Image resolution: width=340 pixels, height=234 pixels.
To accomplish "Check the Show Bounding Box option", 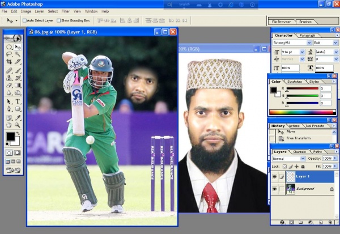I will tap(59, 20).
